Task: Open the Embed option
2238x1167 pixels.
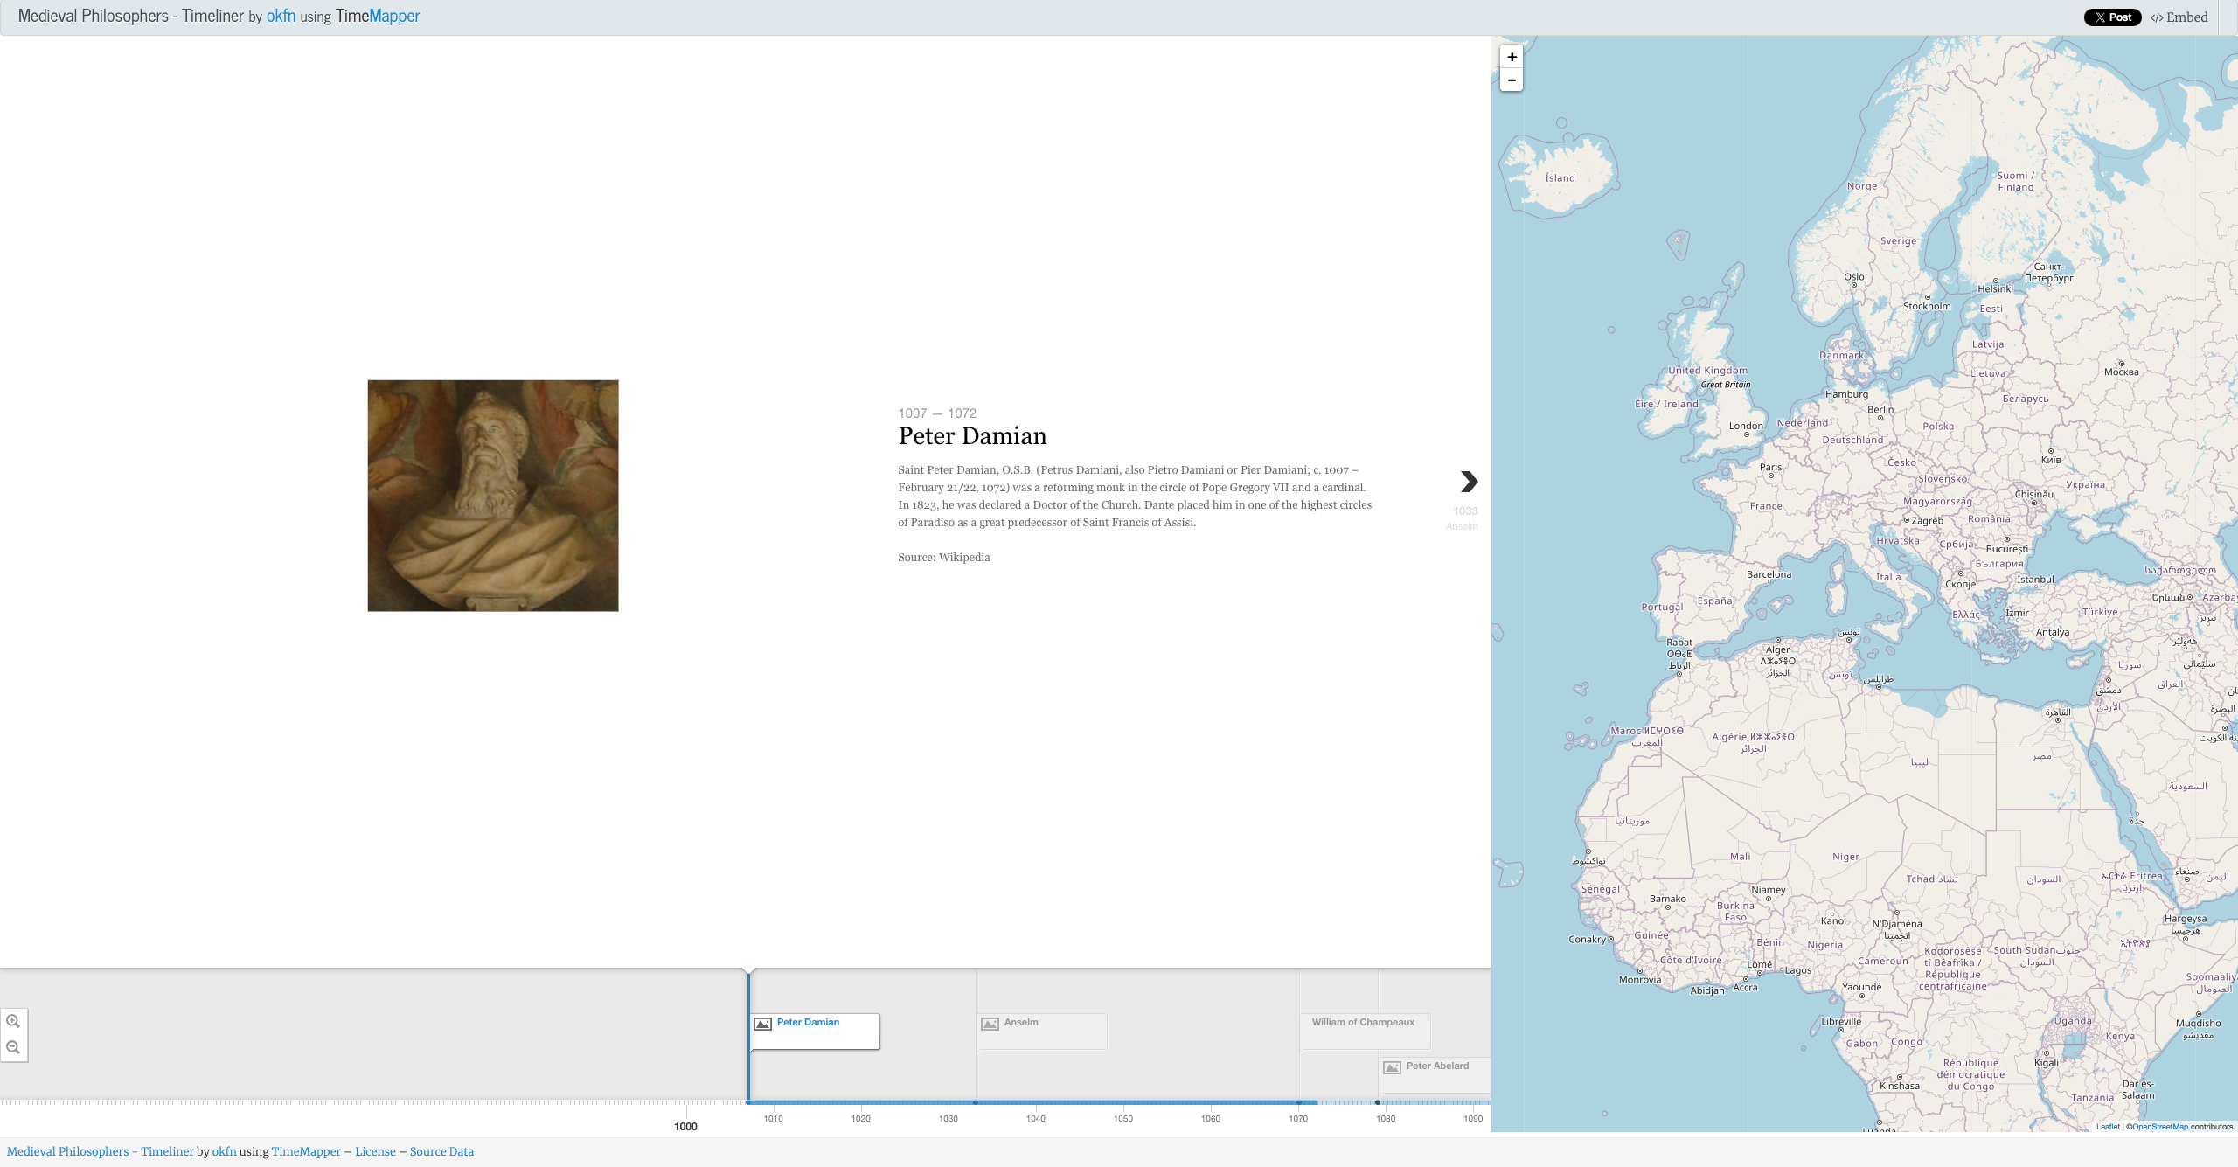Action: (x=2179, y=17)
